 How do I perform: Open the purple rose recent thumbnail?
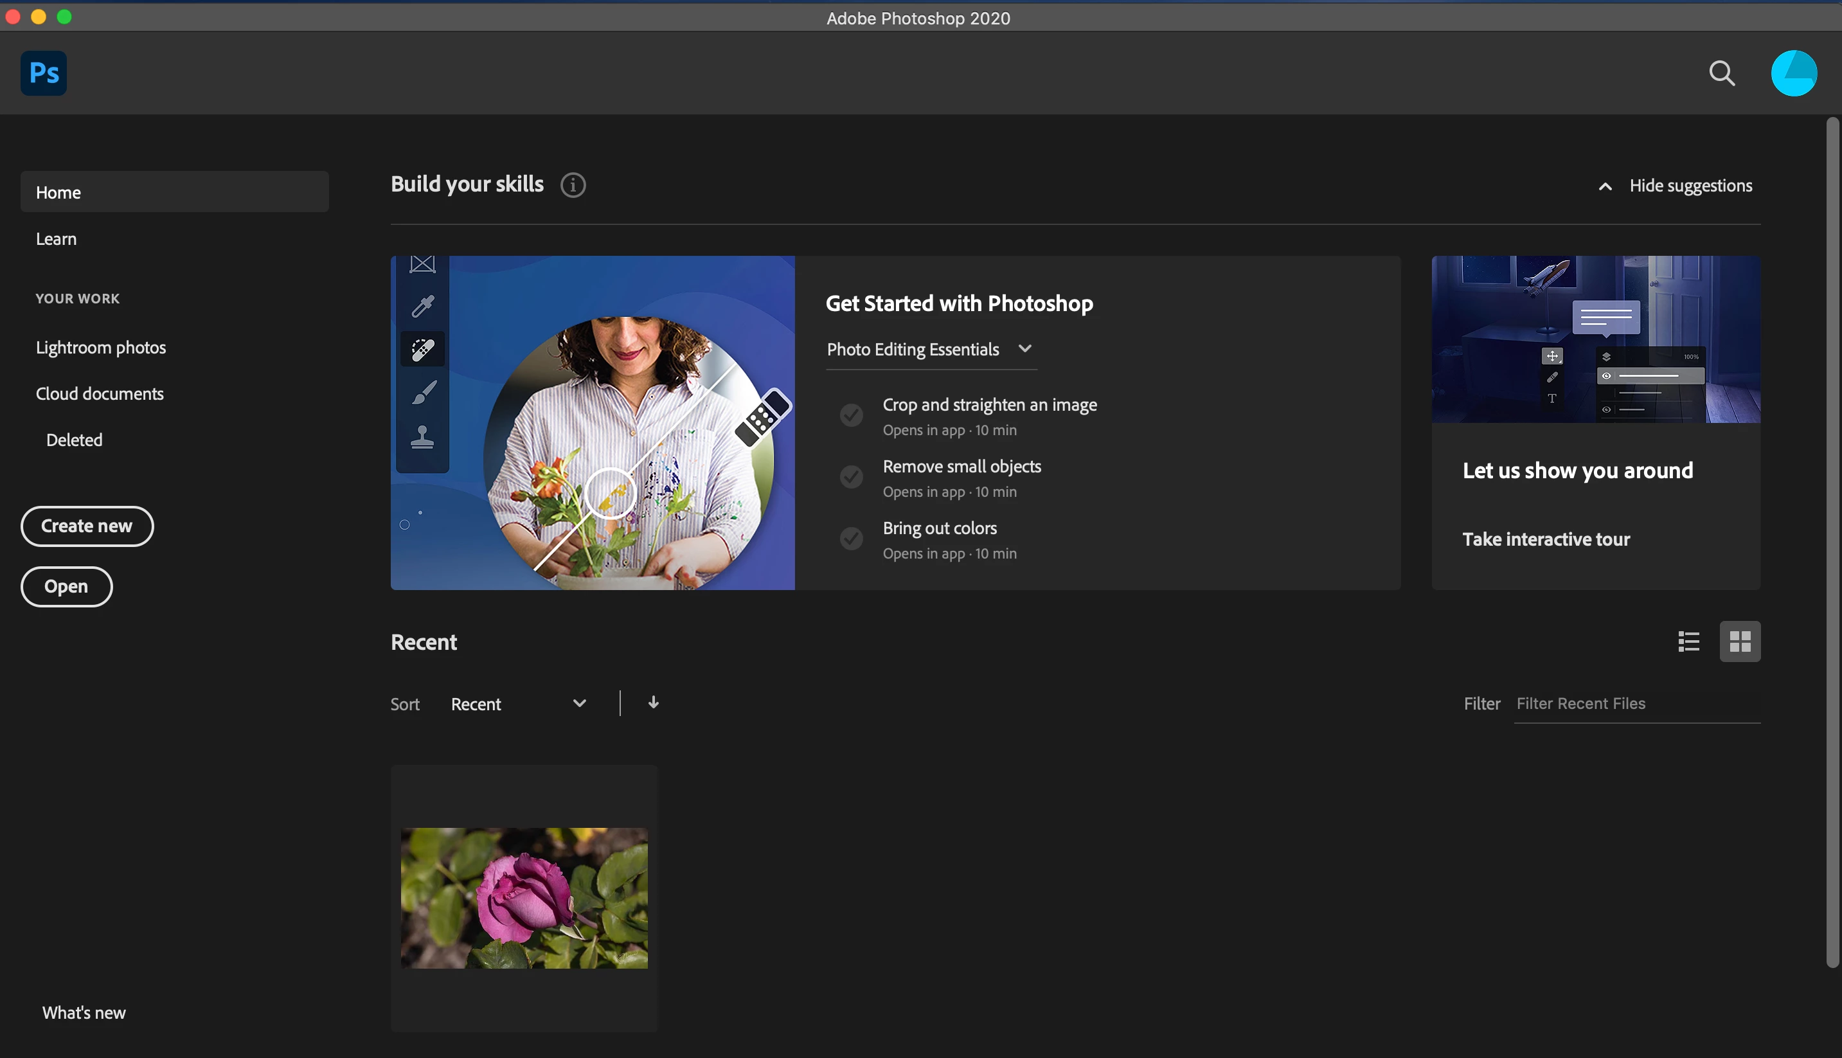point(524,897)
